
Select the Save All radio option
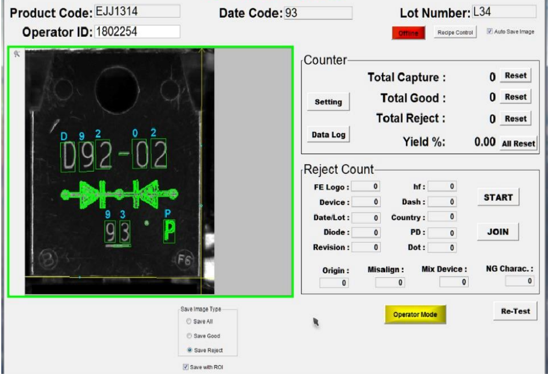[189, 322]
